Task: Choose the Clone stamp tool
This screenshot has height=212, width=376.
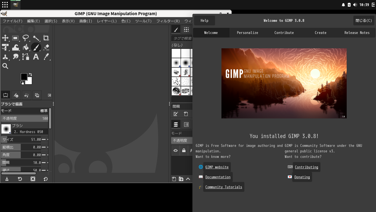Action: click(x=5, y=57)
